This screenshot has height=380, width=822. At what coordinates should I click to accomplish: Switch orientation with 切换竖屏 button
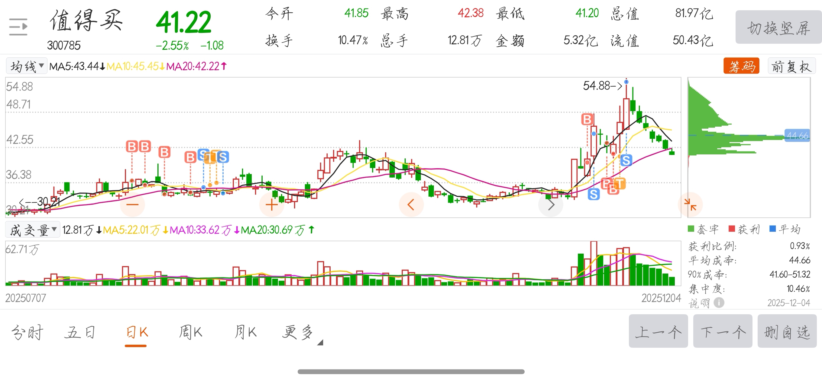778,27
